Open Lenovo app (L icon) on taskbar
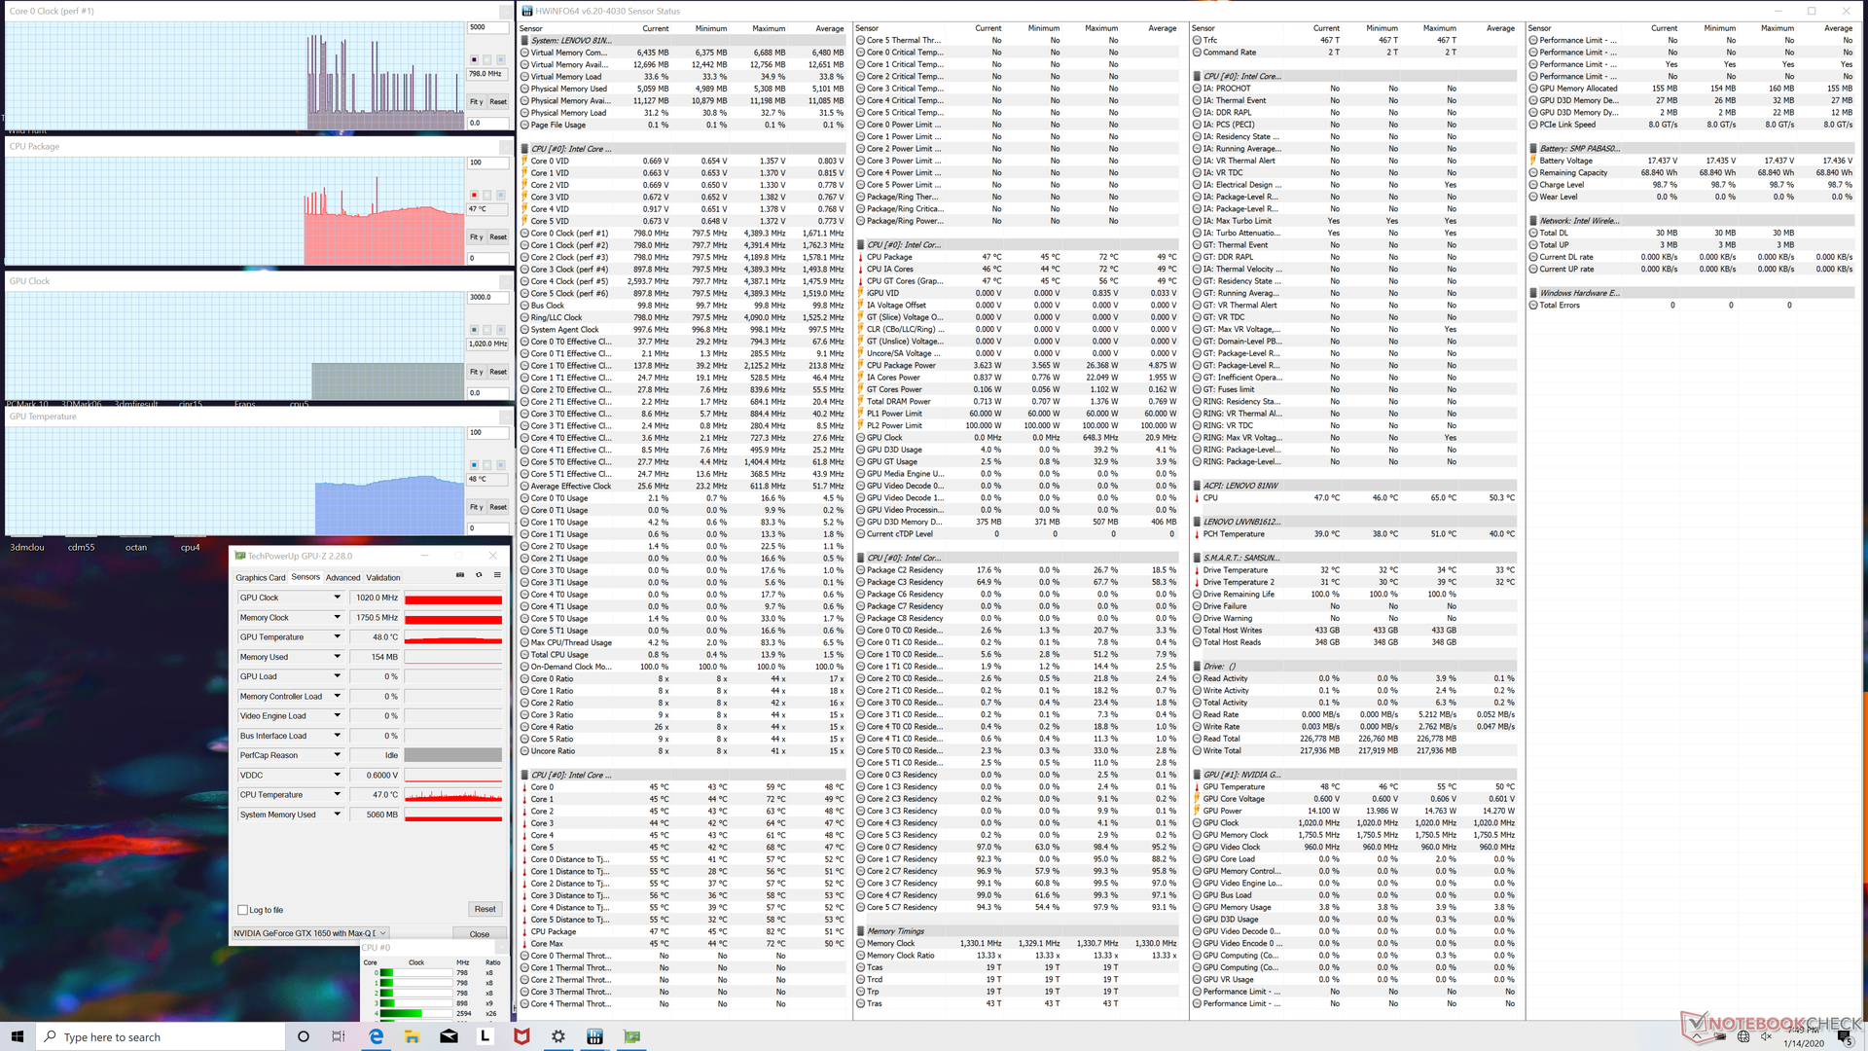 485,1036
